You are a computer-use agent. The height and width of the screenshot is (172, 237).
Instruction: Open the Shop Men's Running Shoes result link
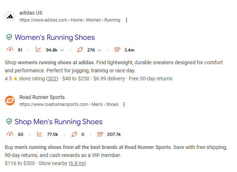(59, 122)
